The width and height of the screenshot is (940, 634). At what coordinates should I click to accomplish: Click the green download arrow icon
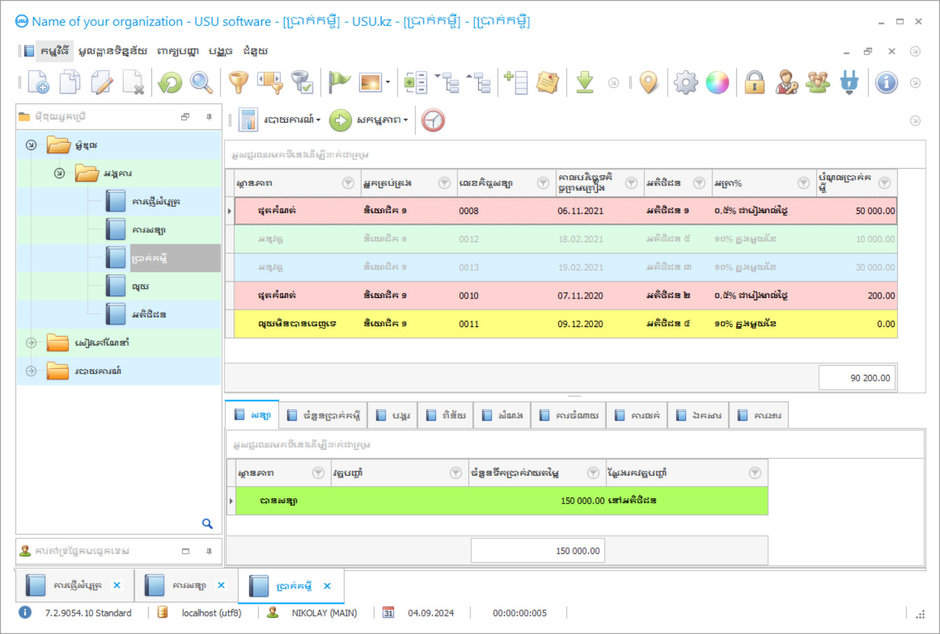coord(585,83)
